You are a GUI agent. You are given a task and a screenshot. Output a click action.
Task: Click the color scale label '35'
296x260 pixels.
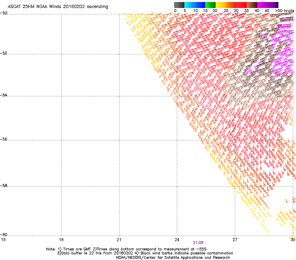coord(246,10)
